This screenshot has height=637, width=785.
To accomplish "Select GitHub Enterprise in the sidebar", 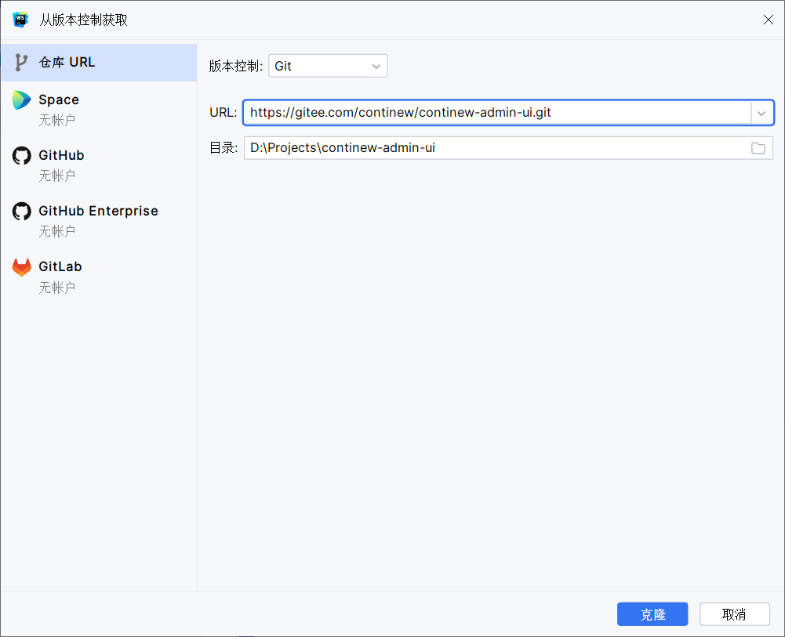I will click(x=99, y=220).
